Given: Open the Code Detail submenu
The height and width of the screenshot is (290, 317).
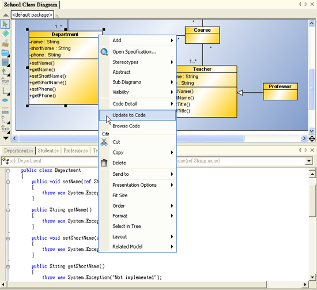Looking at the screenshot, I should (x=138, y=104).
